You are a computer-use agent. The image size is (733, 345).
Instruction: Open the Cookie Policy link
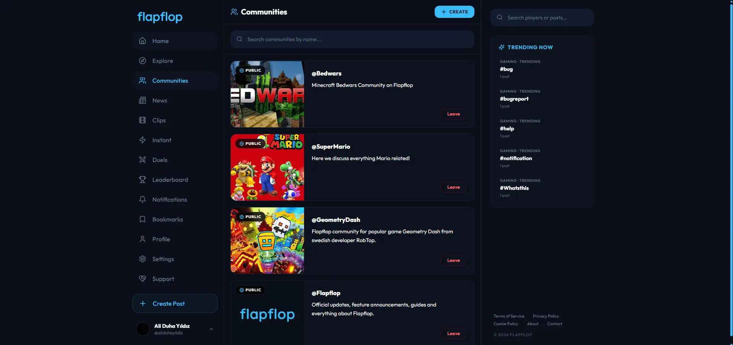click(x=506, y=324)
